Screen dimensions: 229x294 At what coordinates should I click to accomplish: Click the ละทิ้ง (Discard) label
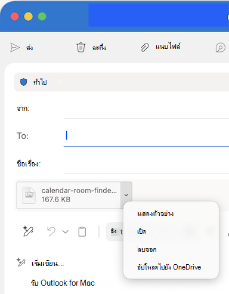[99, 48]
